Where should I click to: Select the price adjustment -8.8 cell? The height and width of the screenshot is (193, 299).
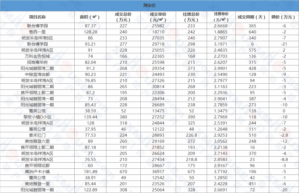pos(284,160)
